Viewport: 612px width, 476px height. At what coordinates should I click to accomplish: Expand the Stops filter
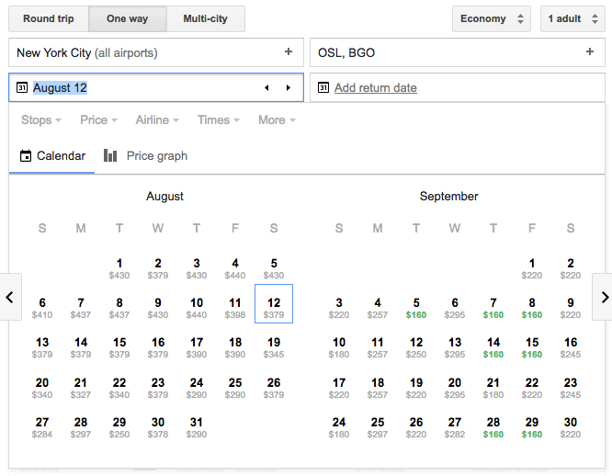coord(41,119)
